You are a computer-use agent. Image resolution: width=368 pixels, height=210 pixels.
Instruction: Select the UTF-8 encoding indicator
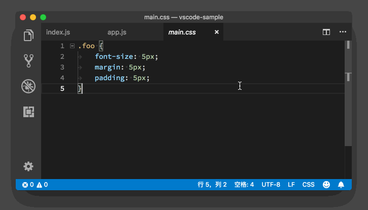point(271,185)
